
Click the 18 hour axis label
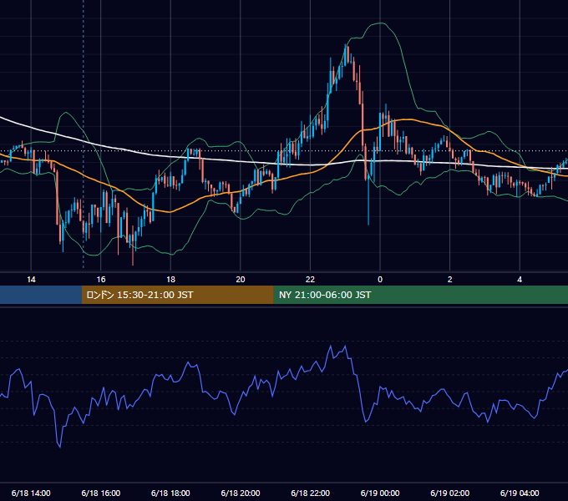[170, 280]
